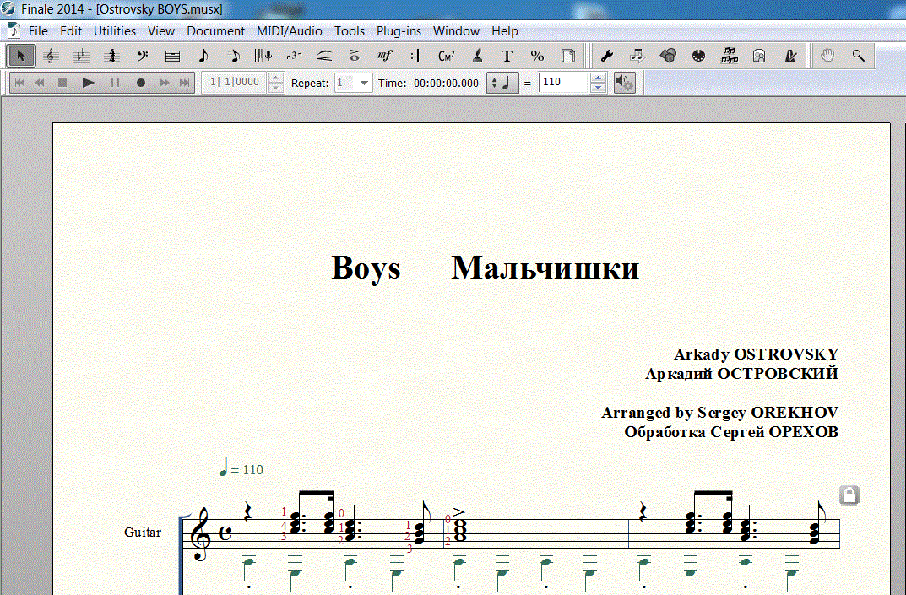Select the Repeat barline tool
The image size is (906, 595).
pos(415,56)
